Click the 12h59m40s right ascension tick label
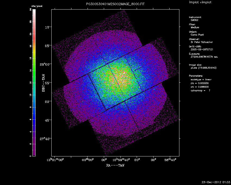Viewport: 231px width, 185px height. (122, 159)
